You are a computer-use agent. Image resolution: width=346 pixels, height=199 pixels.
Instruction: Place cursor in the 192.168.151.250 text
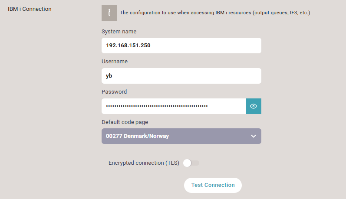coord(128,46)
